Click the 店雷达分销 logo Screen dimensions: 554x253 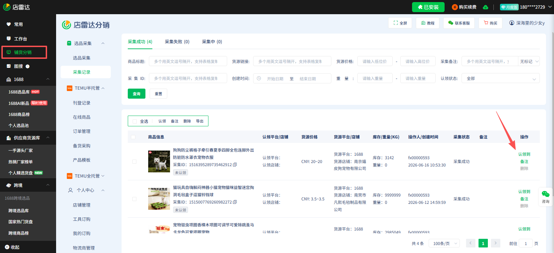[x=86, y=25]
